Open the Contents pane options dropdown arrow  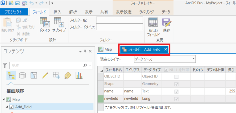point(80,52)
